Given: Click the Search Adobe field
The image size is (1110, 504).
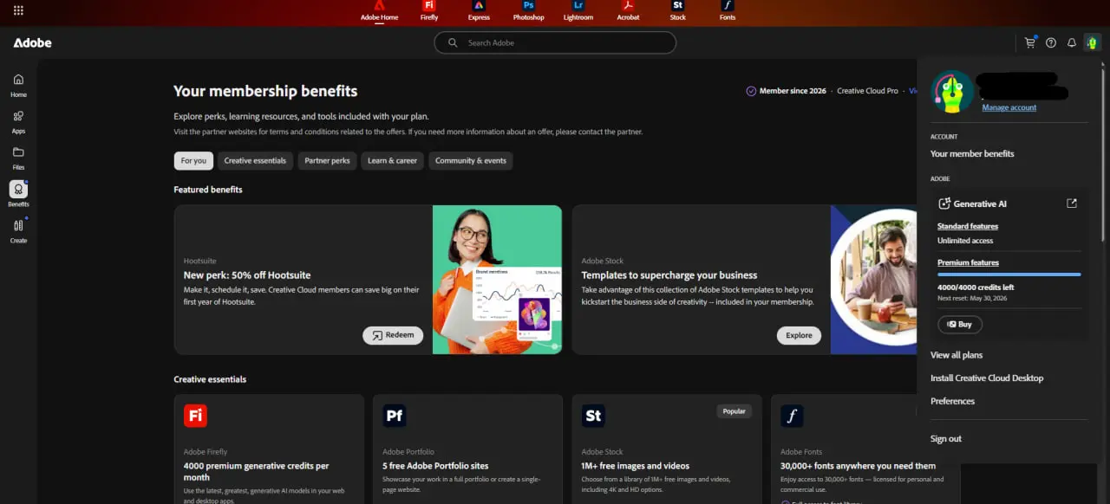Looking at the screenshot, I should pyautogui.click(x=555, y=42).
